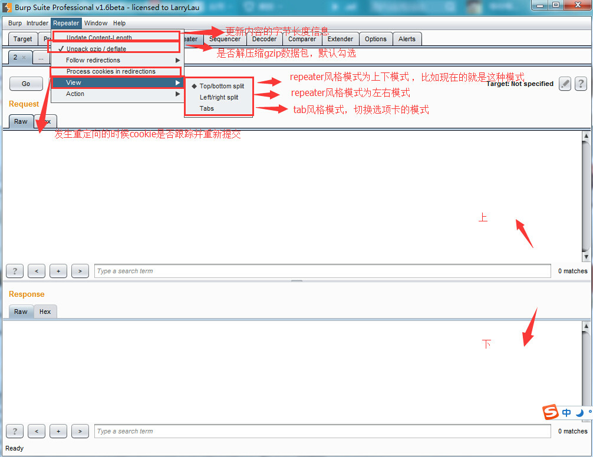The image size is (593, 457).
Task: Go to previous match in Request search
Action: [x=37, y=271]
